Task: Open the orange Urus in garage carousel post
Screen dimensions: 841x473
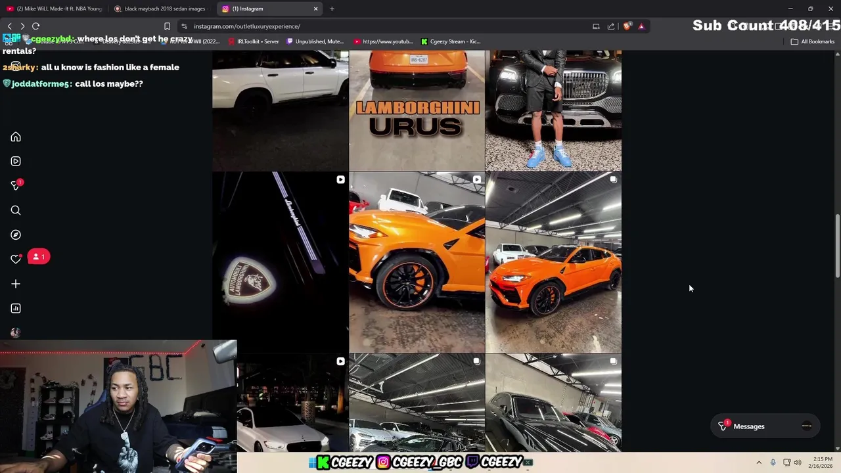Action: 553,262
